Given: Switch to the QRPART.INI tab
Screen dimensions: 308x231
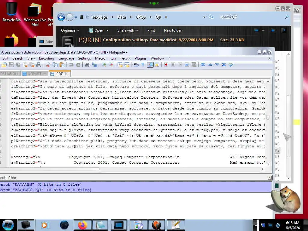Looking at the screenshot, I should coord(35,74).
